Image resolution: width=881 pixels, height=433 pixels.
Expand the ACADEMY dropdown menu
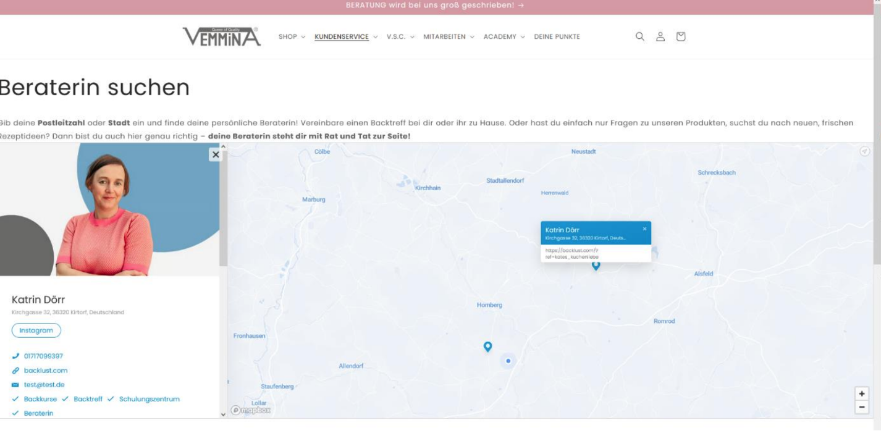(x=504, y=36)
